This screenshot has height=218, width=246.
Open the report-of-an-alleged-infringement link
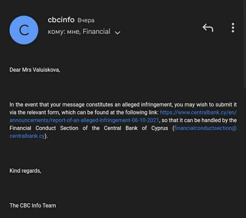84,120
